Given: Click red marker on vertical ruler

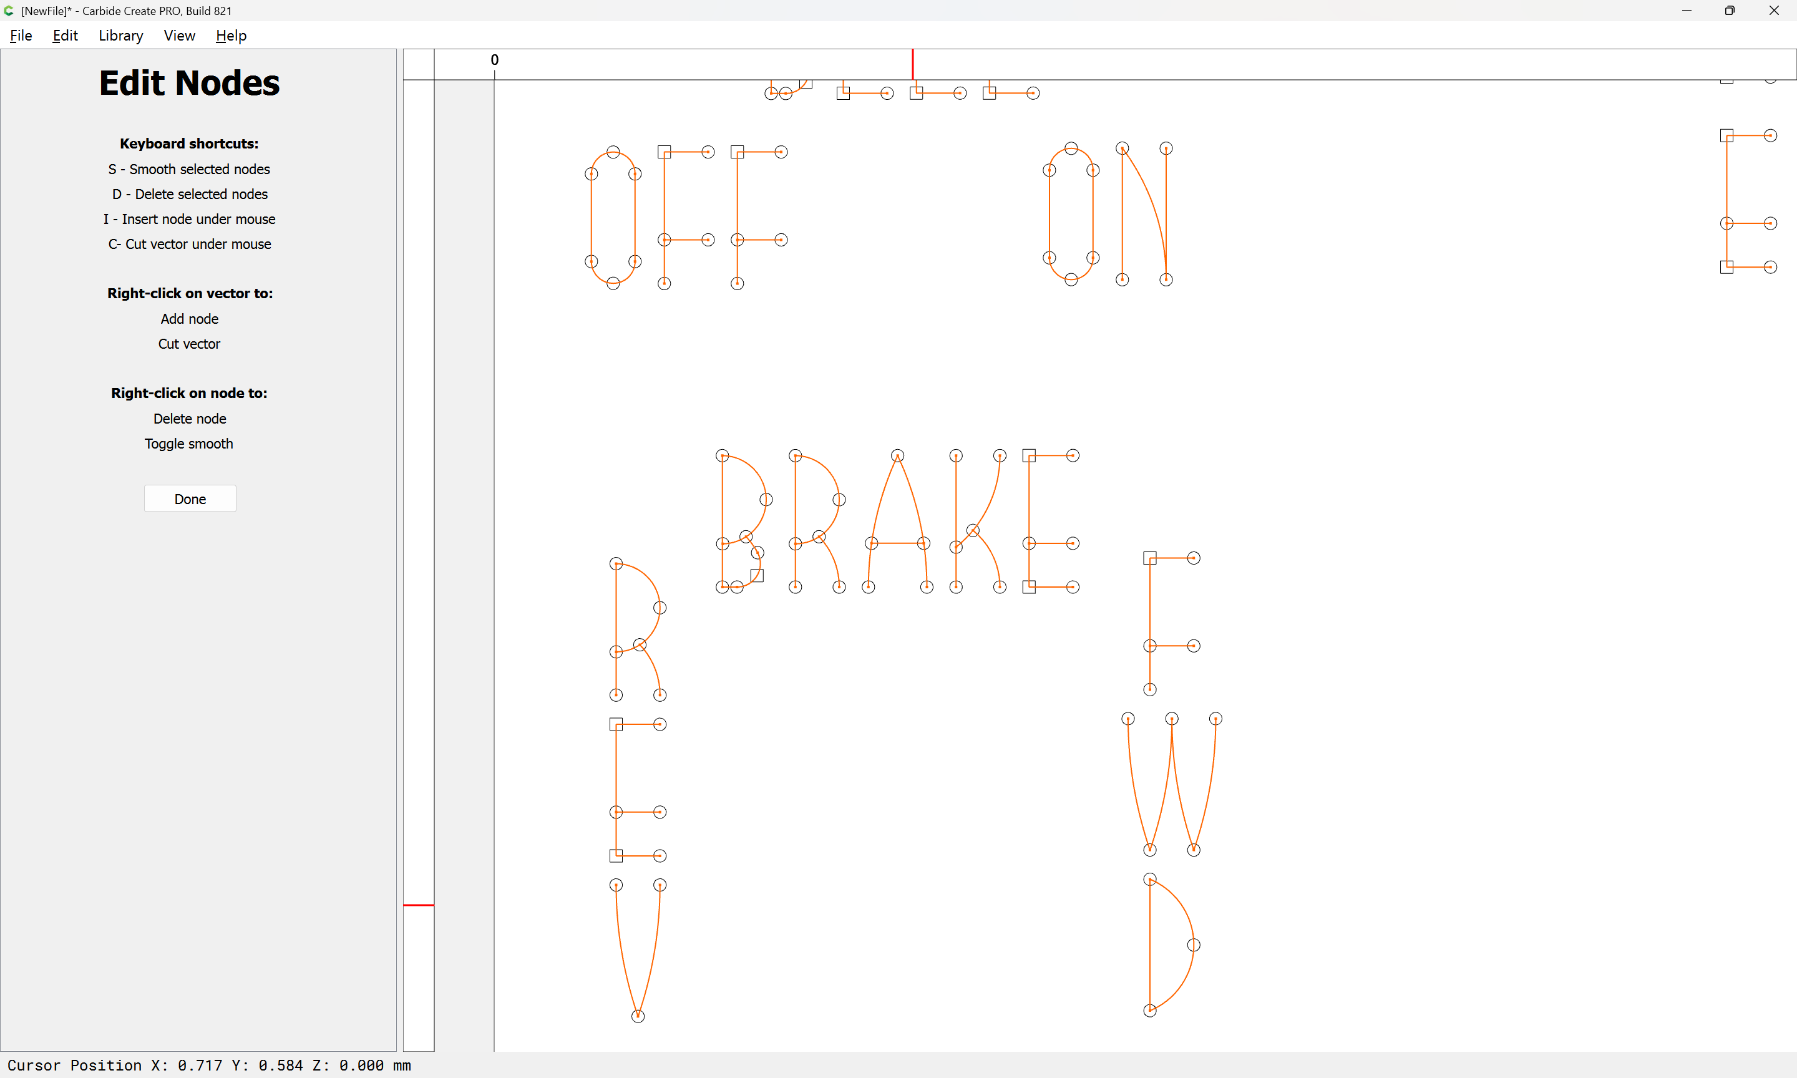Looking at the screenshot, I should point(419,905).
